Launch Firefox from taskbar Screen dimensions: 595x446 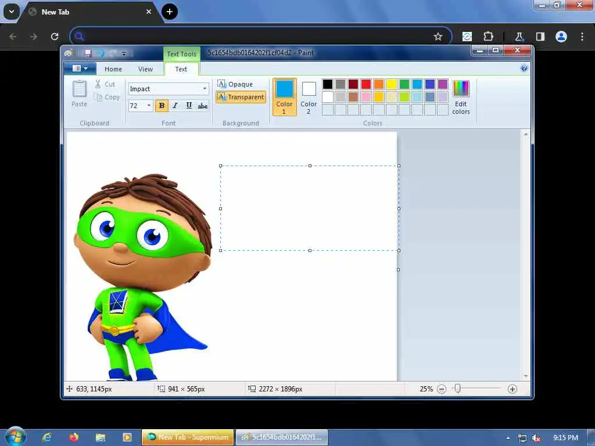point(74,437)
